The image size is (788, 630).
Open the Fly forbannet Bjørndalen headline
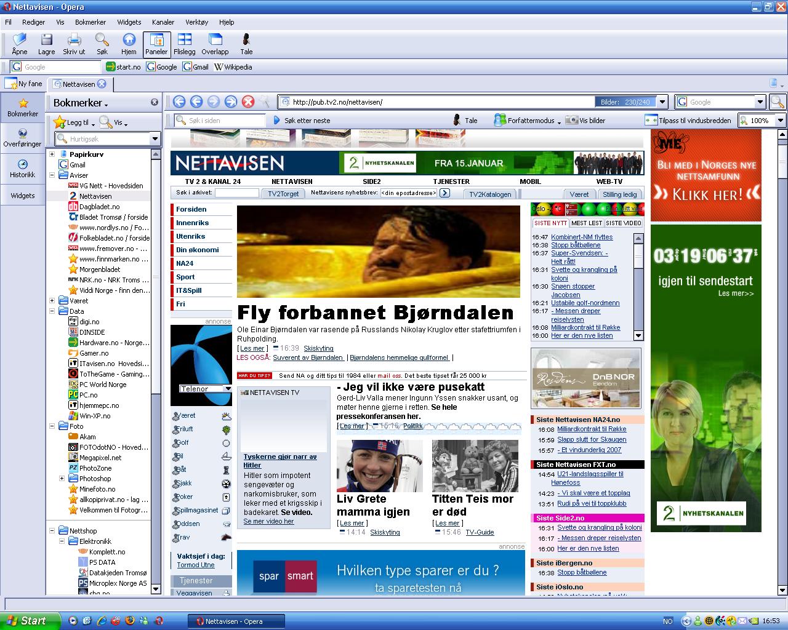click(375, 313)
